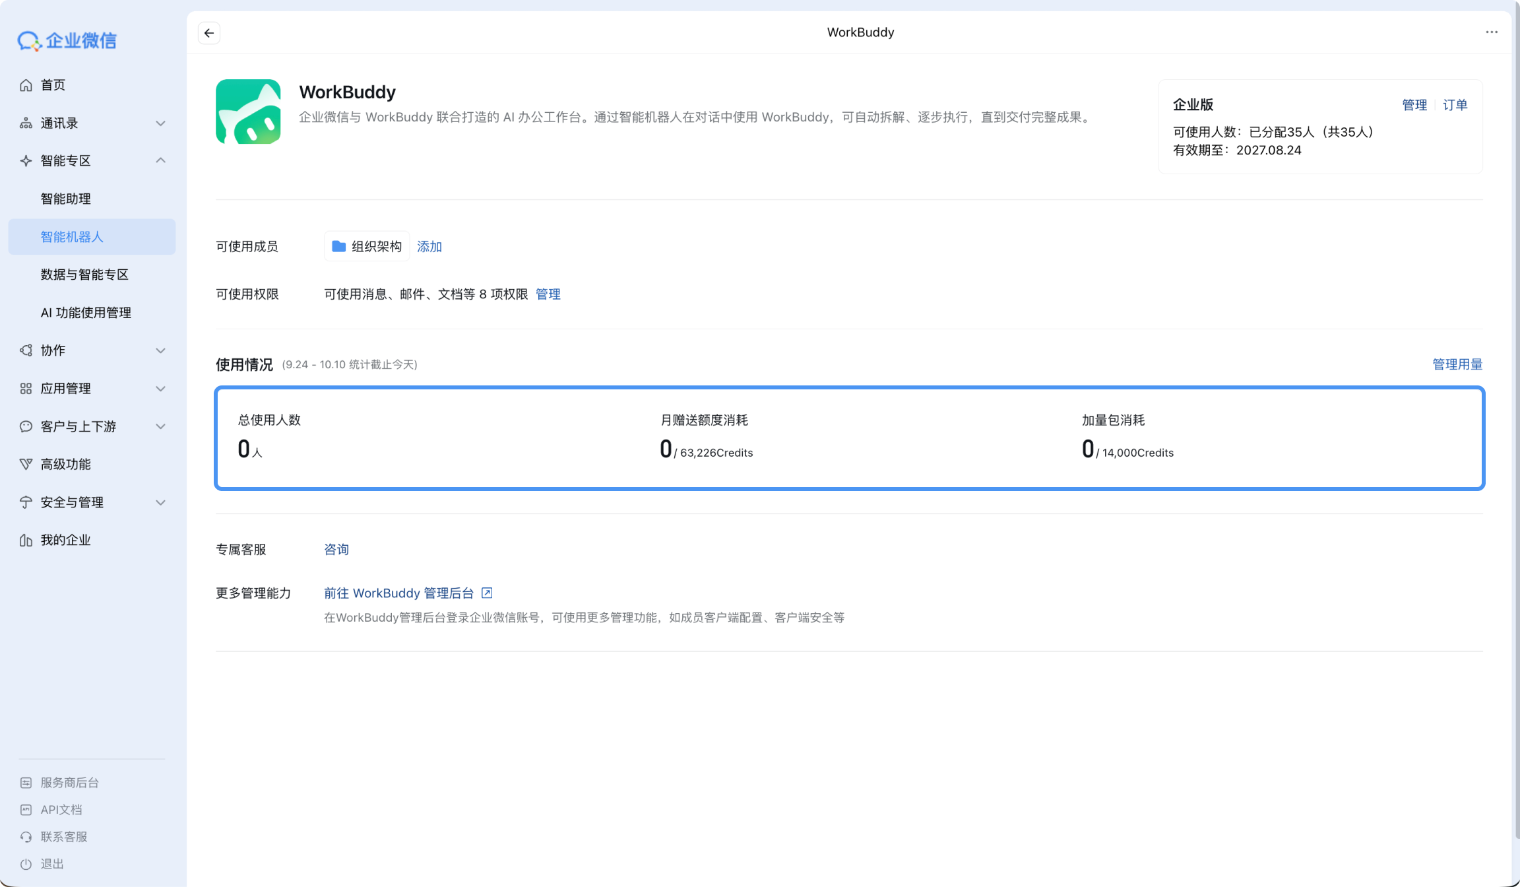The image size is (1520, 887).
Task: Expand the 通讯录 chevron
Action: 160,123
